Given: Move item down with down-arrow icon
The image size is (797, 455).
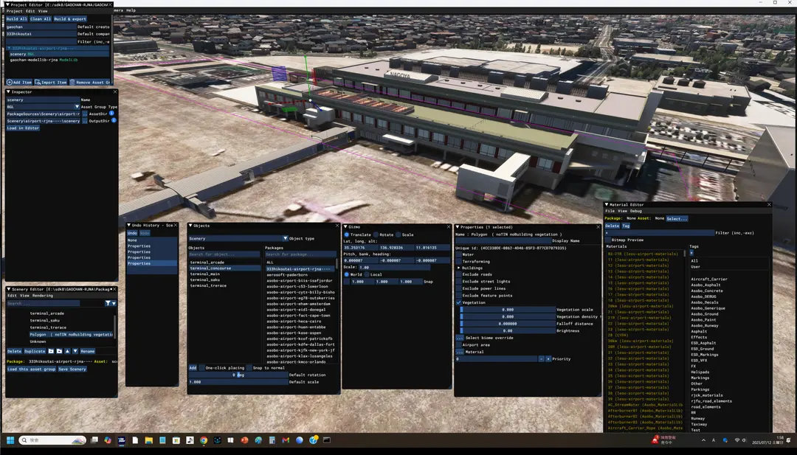Looking at the screenshot, I should tap(75, 351).
